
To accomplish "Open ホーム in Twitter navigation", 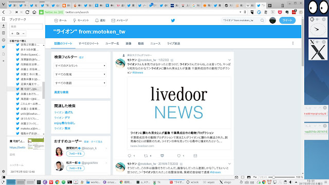I will [61, 21].
